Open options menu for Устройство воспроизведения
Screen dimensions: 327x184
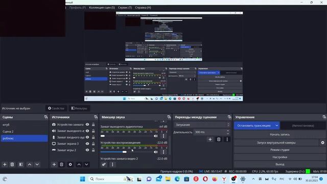[x=163, y=152]
